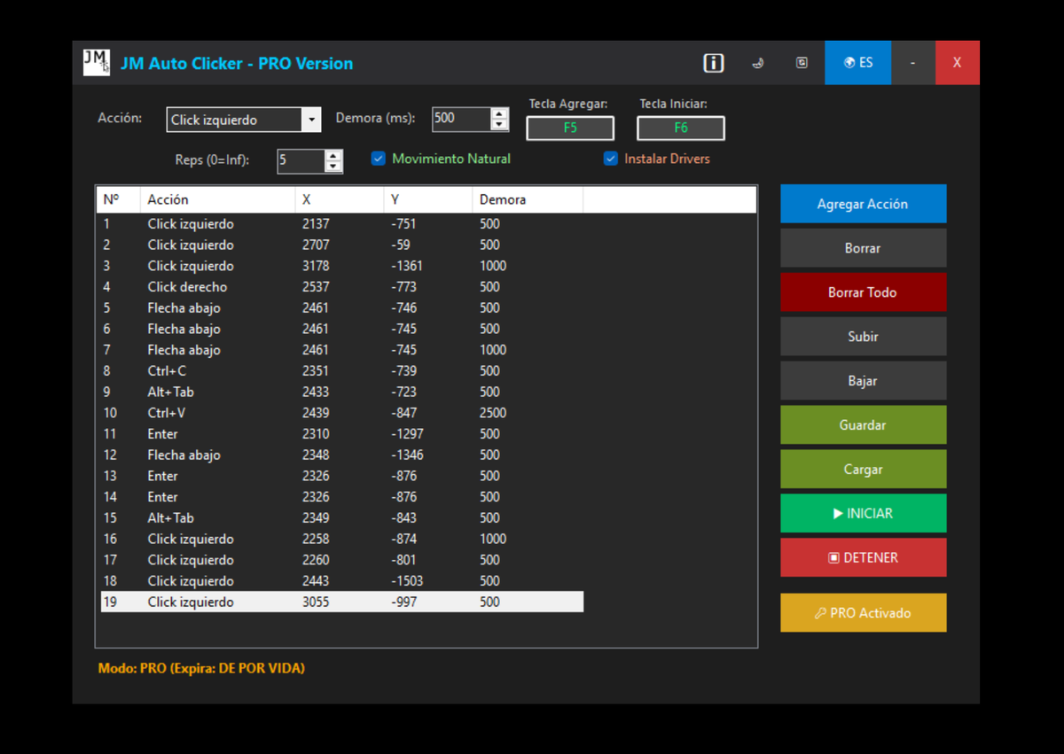Viewport: 1064px width, 754px height.
Task: Click the square icon left of ES
Action: tap(802, 63)
